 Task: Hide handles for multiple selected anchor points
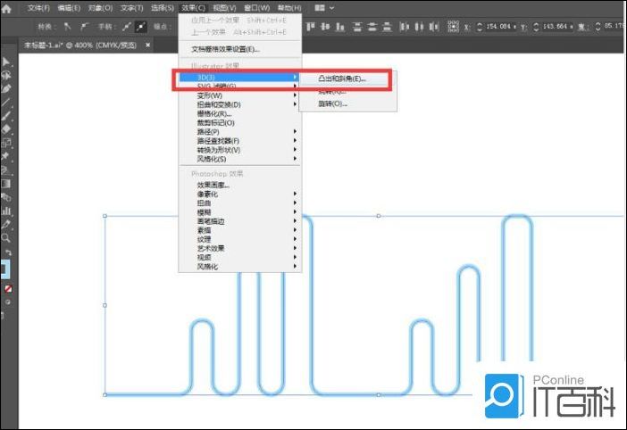pos(141,27)
